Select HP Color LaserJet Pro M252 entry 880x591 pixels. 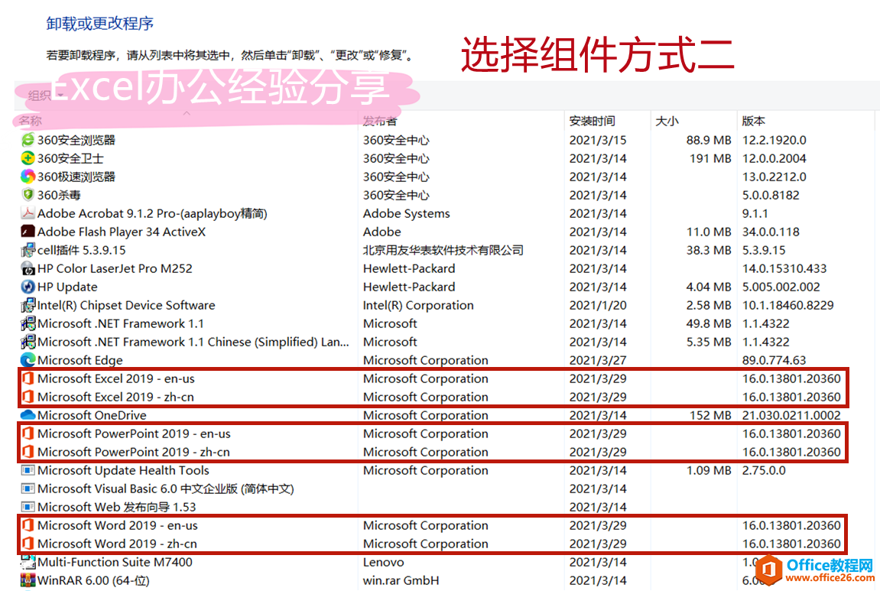point(115,268)
